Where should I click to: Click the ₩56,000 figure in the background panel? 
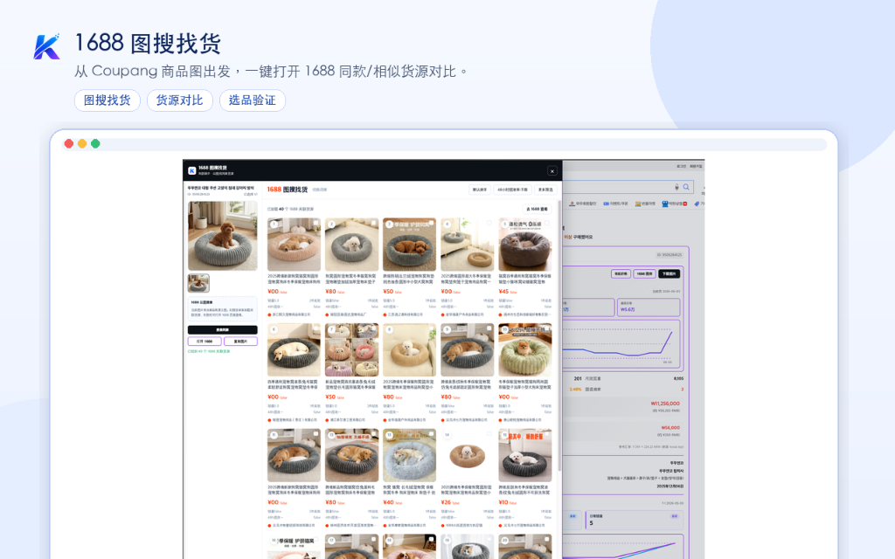670,427
